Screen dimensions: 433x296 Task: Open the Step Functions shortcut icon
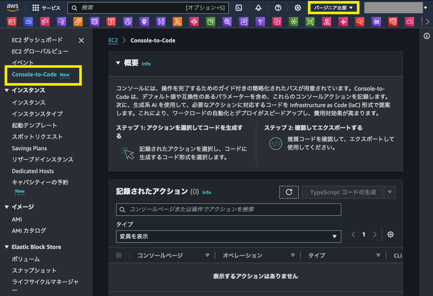pyautogui.click(x=194, y=22)
